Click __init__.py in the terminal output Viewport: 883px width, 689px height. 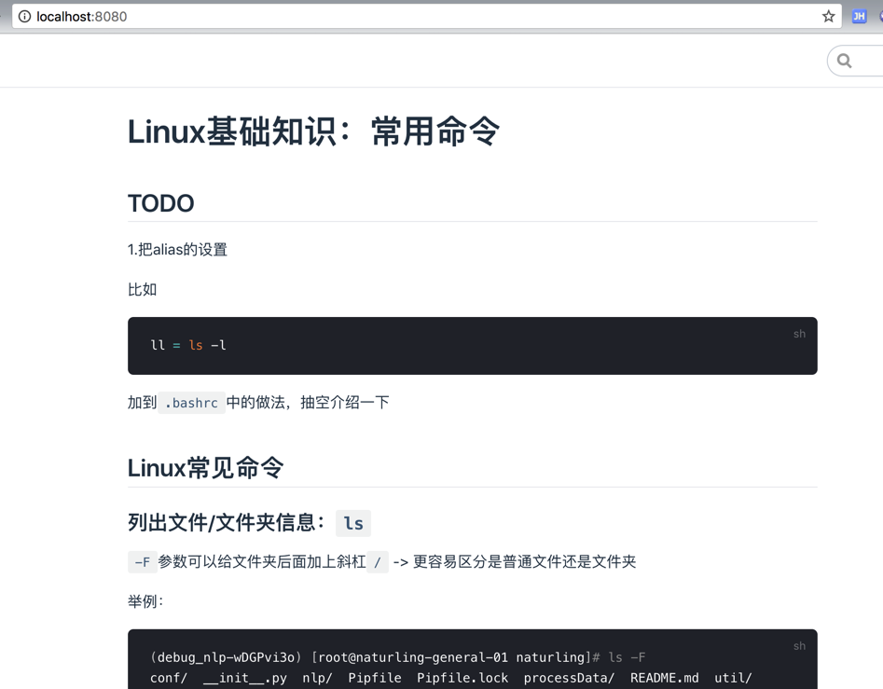245,678
